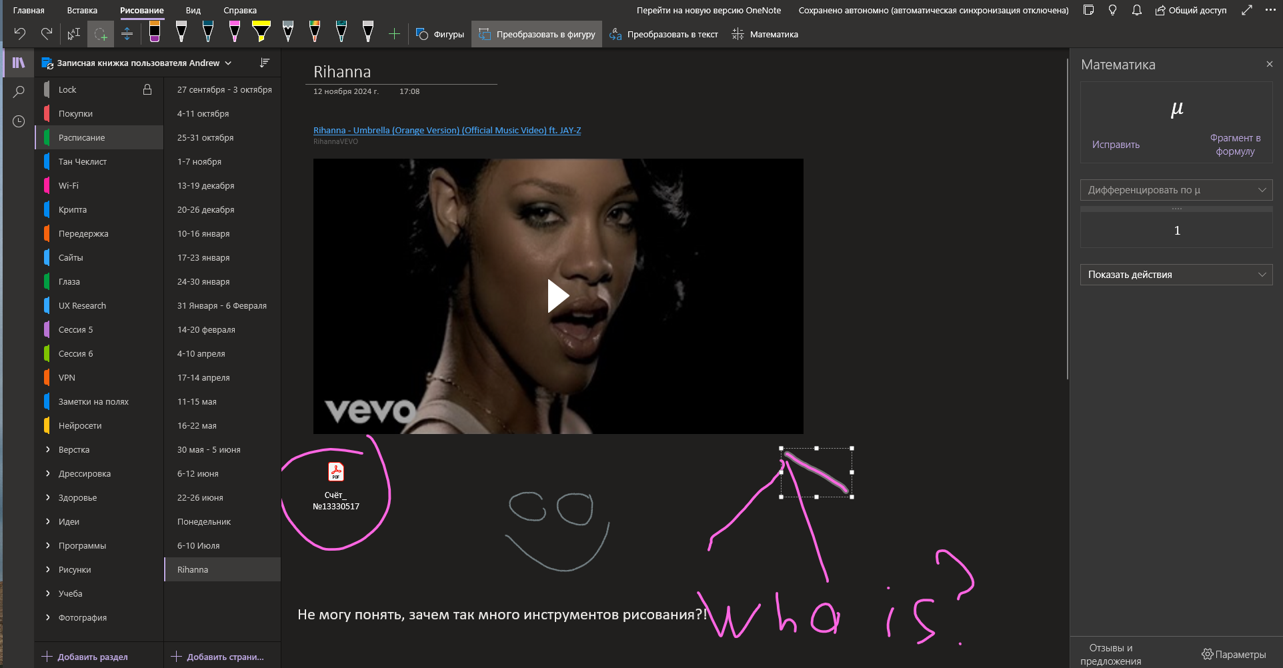Close the Математика pane
The height and width of the screenshot is (668, 1283).
click(1270, 64)
